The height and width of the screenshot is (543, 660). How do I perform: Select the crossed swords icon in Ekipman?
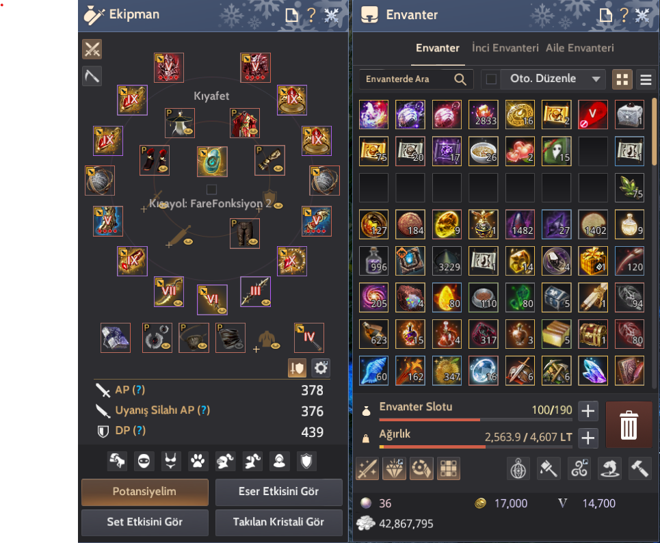92,49
